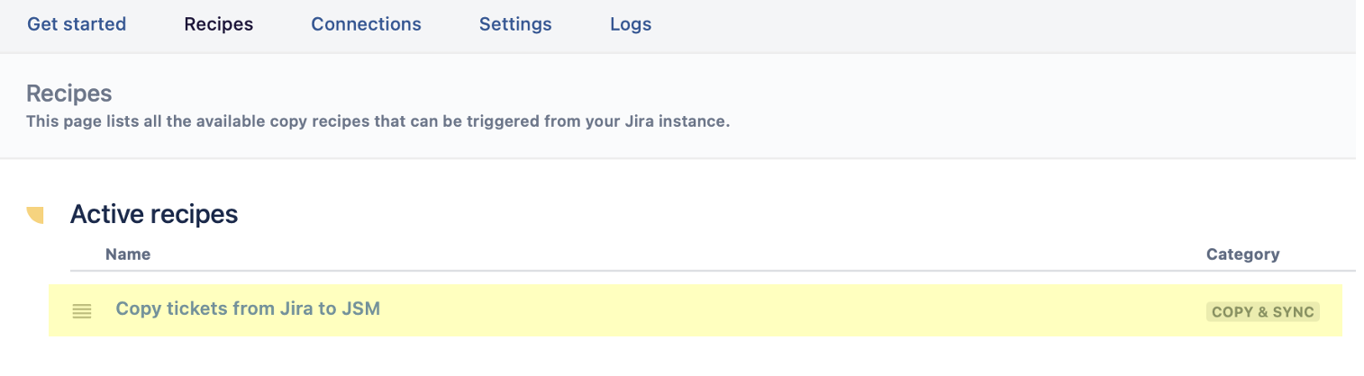Viewport: 1364px width, 376px height.
Task: Click the Name column header
Action: (x=128, y=255)
